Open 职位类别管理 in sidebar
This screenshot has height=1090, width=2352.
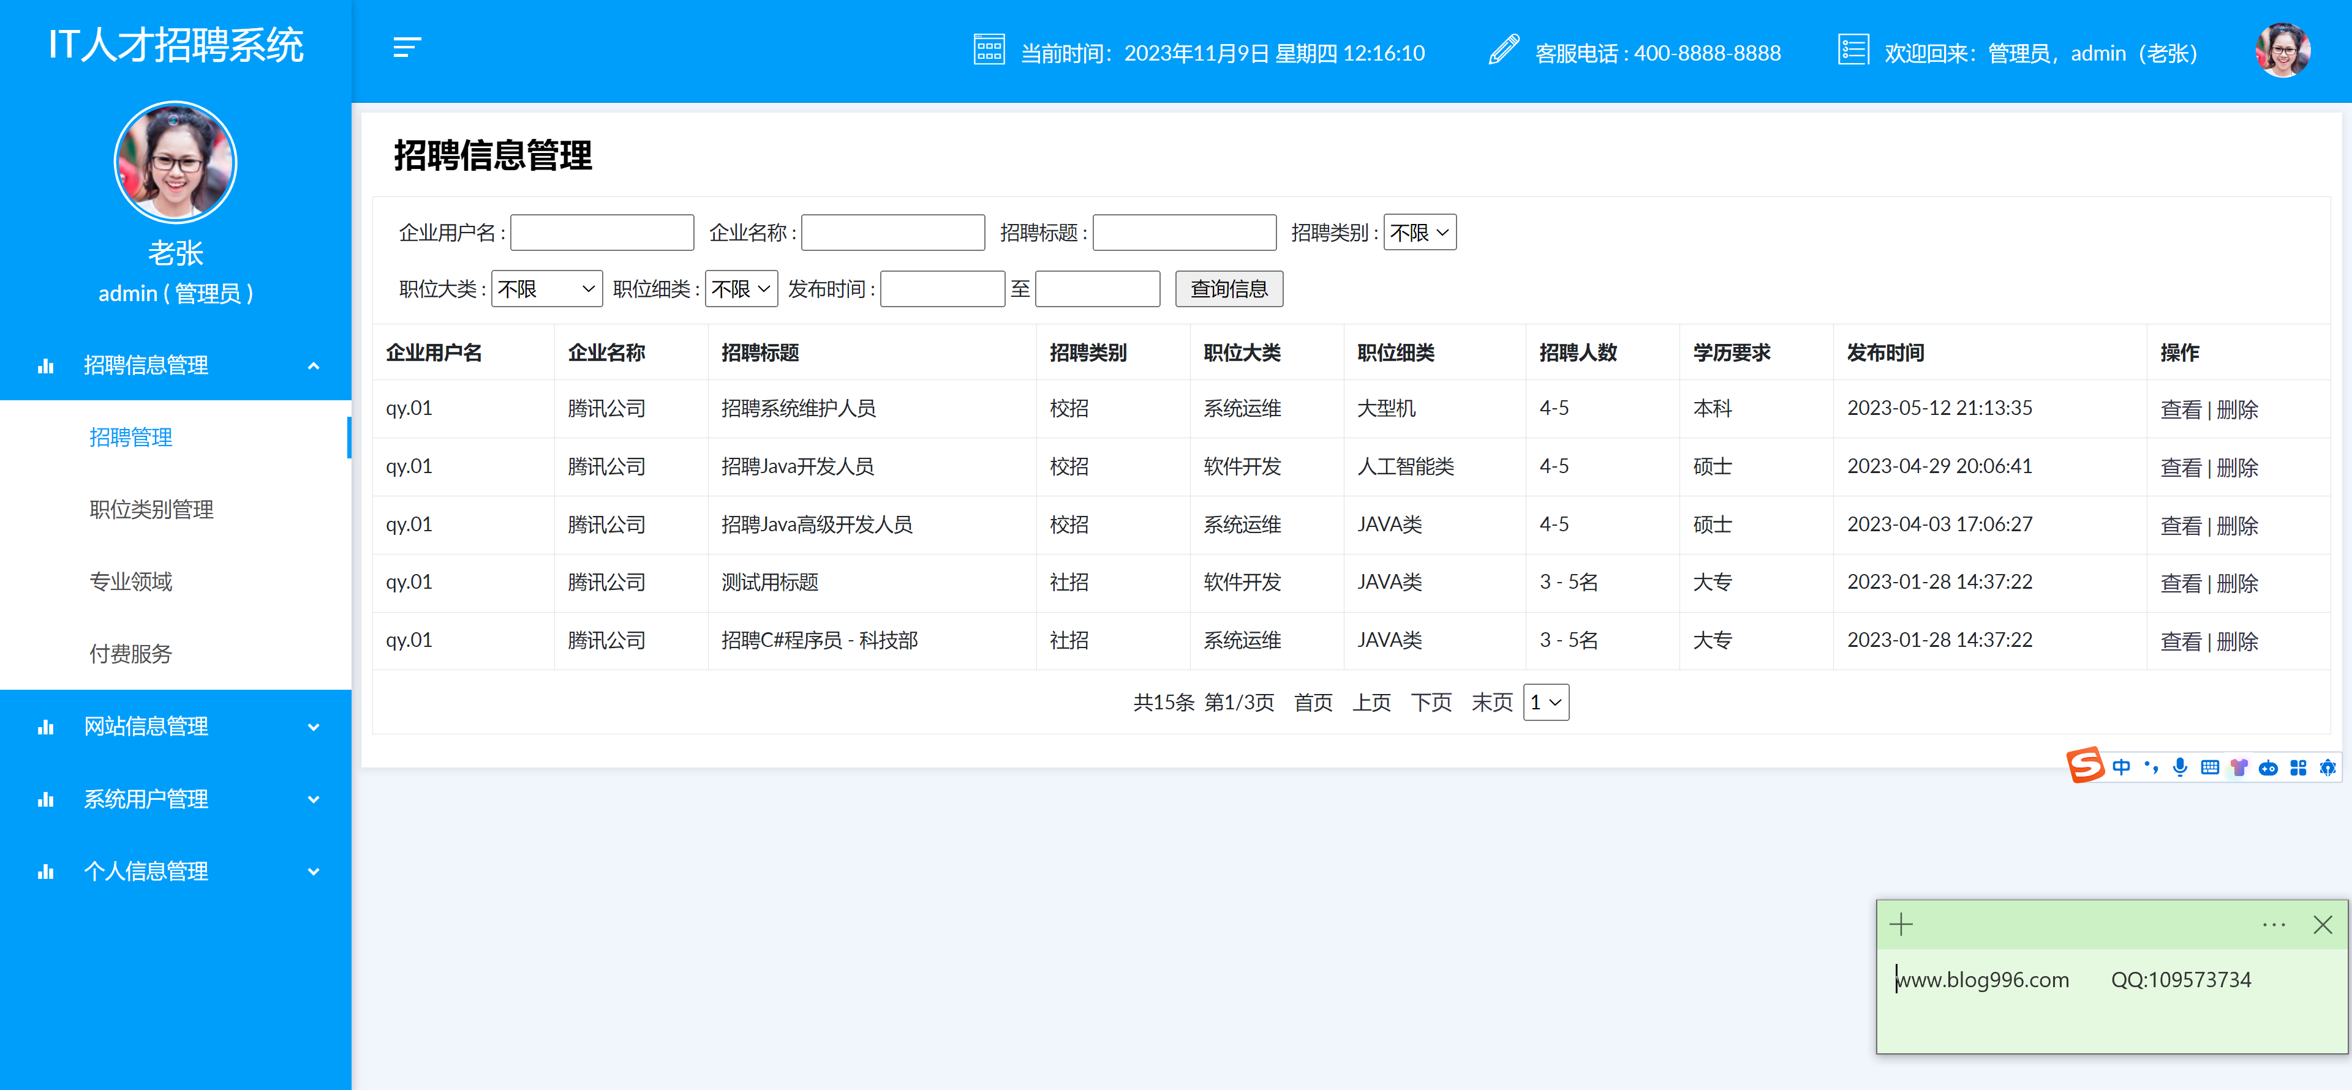[151, 509]
